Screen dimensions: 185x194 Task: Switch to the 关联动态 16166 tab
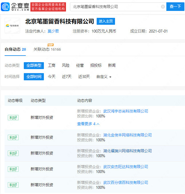click(47, 50)
